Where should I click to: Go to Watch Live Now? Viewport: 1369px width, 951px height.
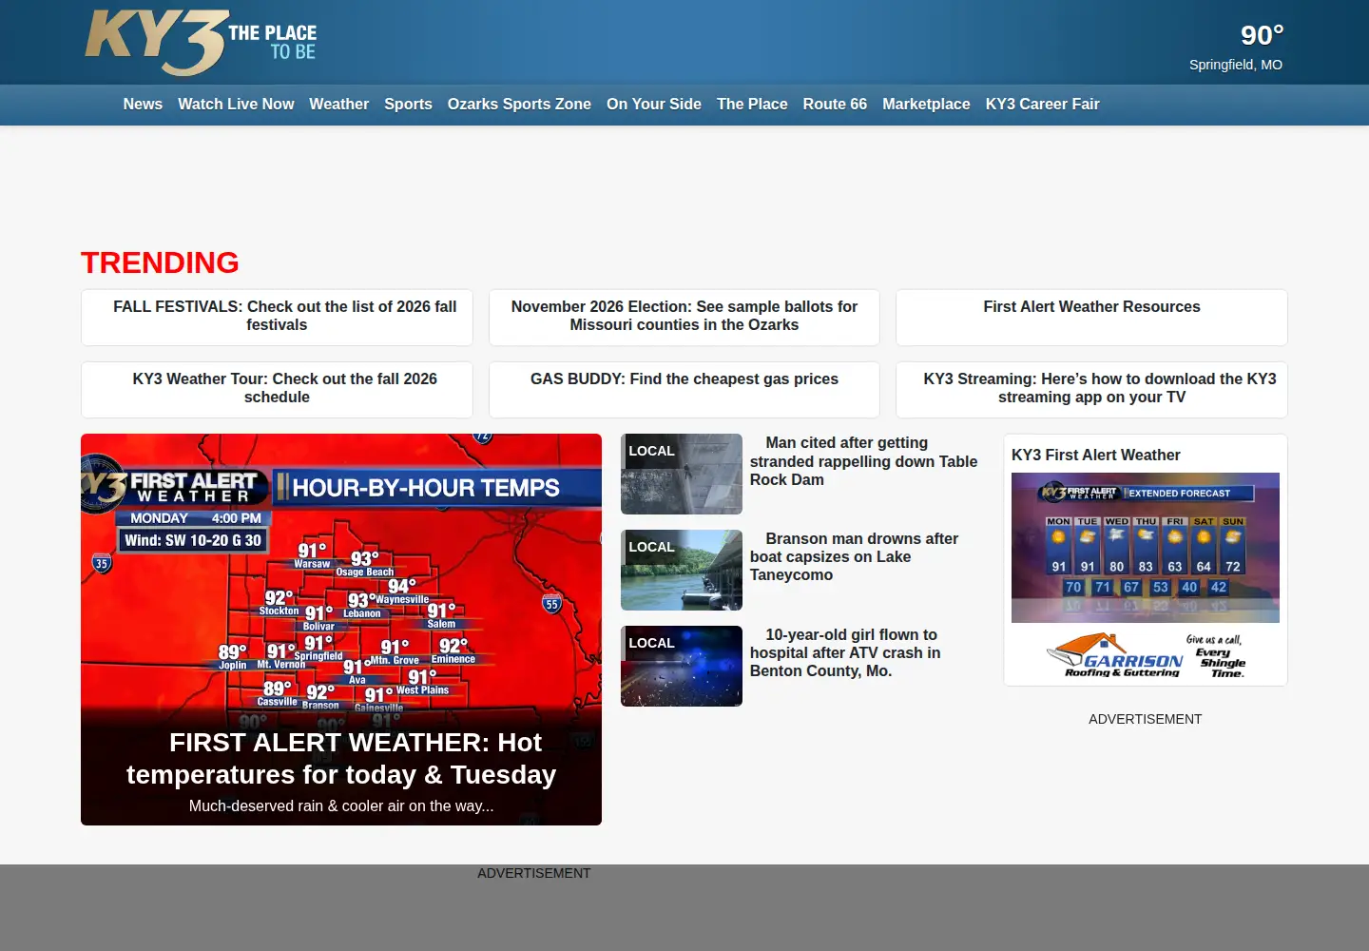236,105
